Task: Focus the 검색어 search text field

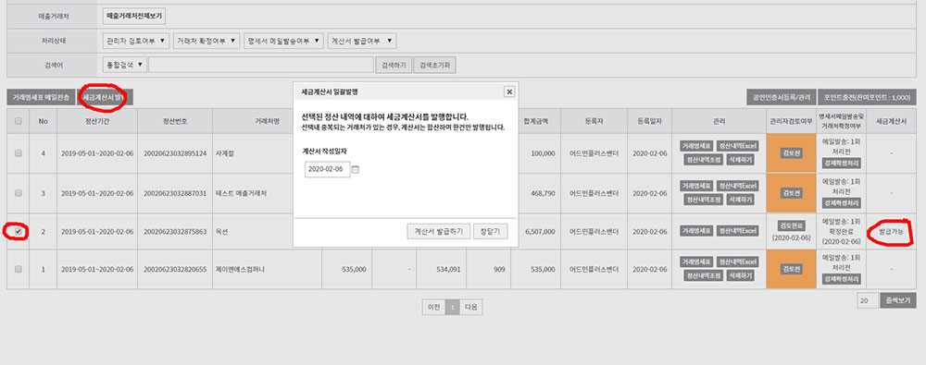Action: (261, 65)
